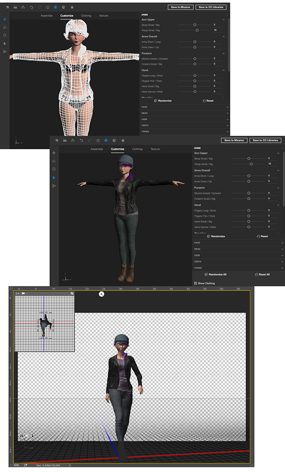This screenshot has height=475, width=285.
Task: Click the Reset All button
Action: click(262, 275)
